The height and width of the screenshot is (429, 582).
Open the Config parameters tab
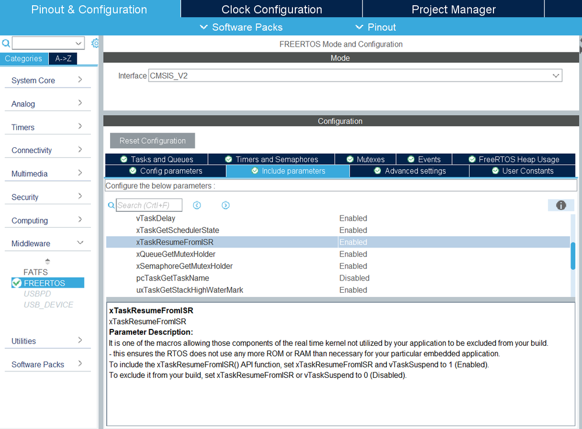point(165,171)
